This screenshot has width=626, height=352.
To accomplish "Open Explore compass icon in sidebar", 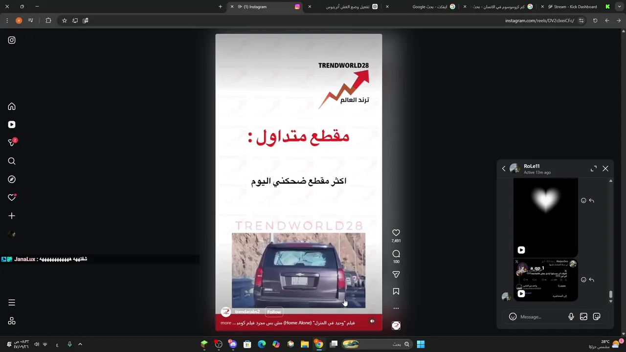I will pos(12,179).
